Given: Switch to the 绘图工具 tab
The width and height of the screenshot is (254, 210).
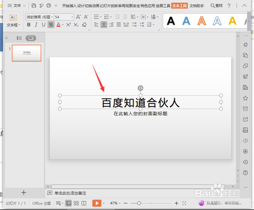Looking at the screenshot, I should point(163,6).
